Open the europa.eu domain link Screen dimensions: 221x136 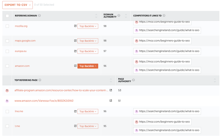[x=21, y=51]
